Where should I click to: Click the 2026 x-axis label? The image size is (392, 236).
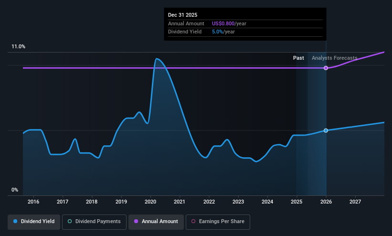coord(326,202)
